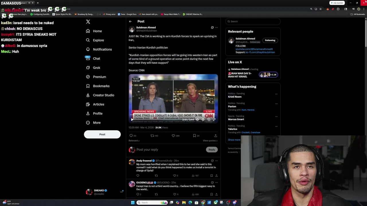Screen dimensions: 367x206
Task: Open the Kristi Noem trending topic
Action: [235, 97]
